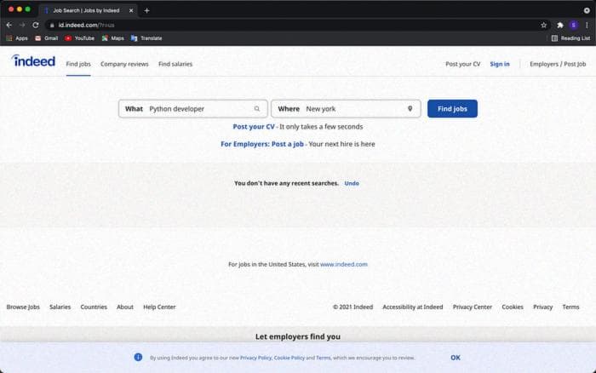Click the browser address bar URL
Image resolution: width=596 pixels, height=373 pixels.
tap(86, 25)
